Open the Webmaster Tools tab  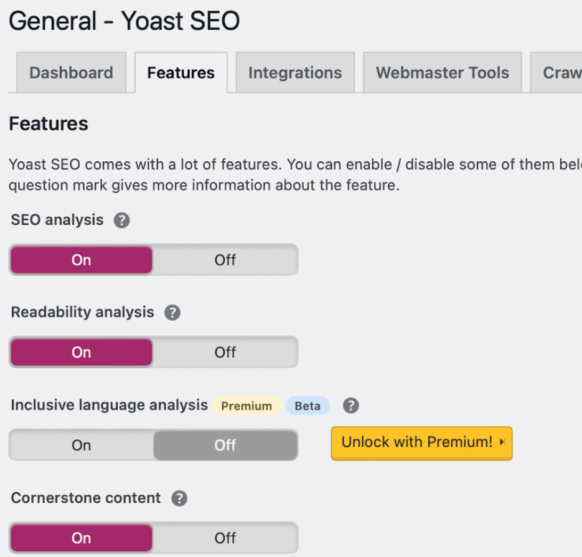point(442,72)
